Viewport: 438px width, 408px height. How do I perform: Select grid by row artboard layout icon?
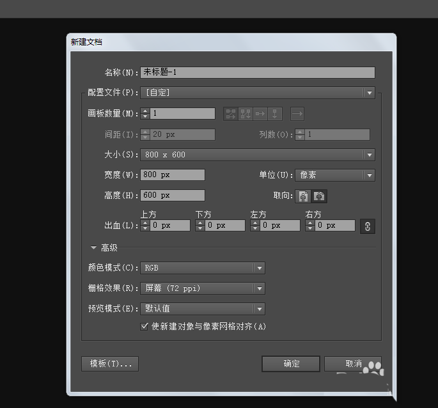(231, 114)
